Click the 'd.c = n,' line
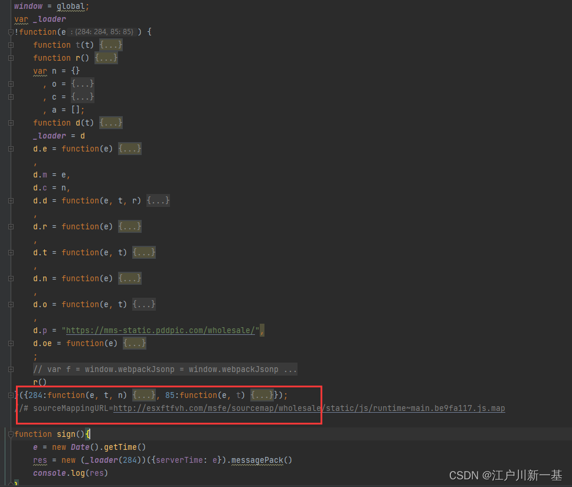The width and height of the screenshot is (572, 487). pyautogui.click(x=51, y=188)
